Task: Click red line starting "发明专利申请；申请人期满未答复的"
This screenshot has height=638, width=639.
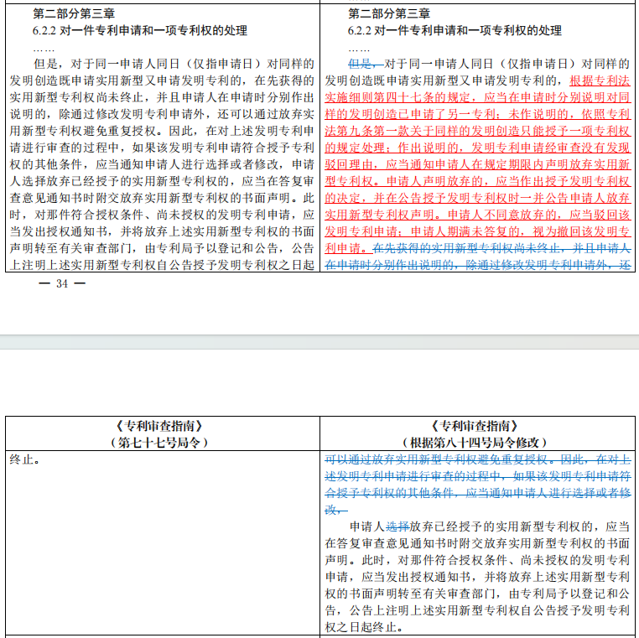Action: click(478, 231)
